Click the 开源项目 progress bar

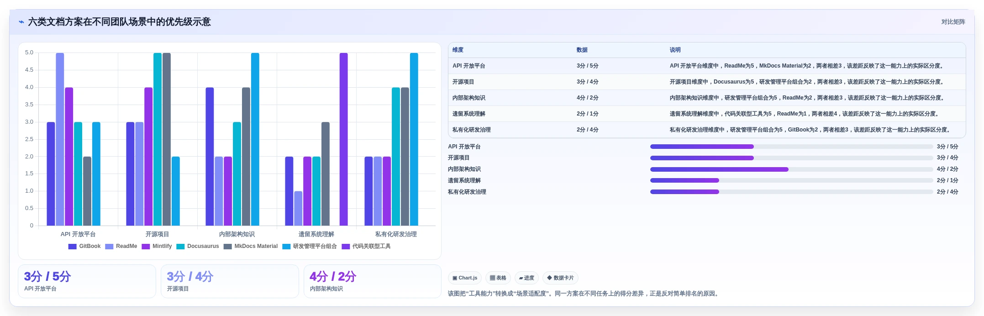coord(792,158)
